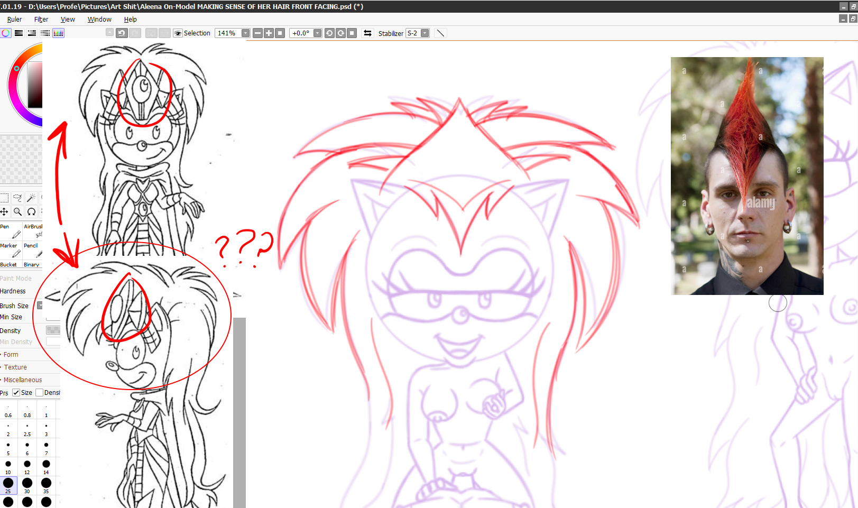Open the 141% zoom level dropdown
858x508 pixels.
[245, 33]
